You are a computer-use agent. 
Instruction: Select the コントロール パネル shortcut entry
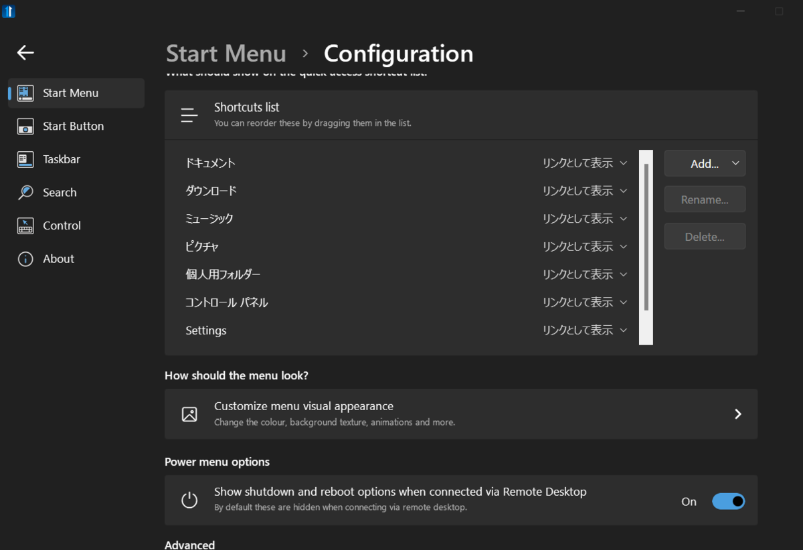pyautogui.click(x=226, y=302)
